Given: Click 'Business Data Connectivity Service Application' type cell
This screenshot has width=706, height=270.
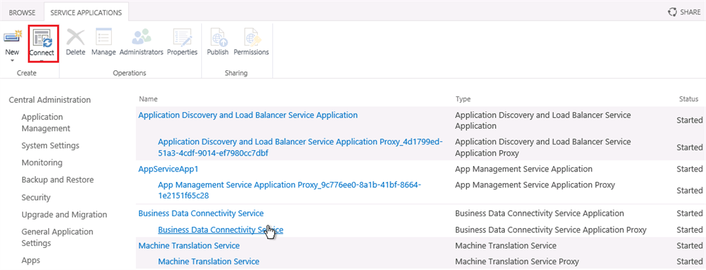Looking at the screenshot, I should (539, 214).
